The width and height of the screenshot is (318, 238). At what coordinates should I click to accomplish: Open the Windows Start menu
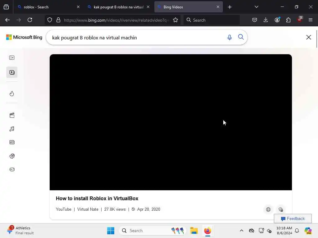point(111,231)
